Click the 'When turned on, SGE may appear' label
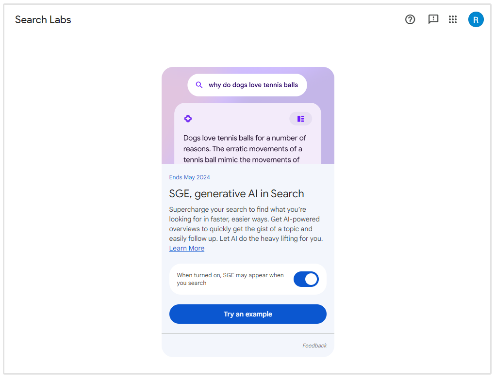This screenshot has width=495, height=378. (x=230, y=279)
